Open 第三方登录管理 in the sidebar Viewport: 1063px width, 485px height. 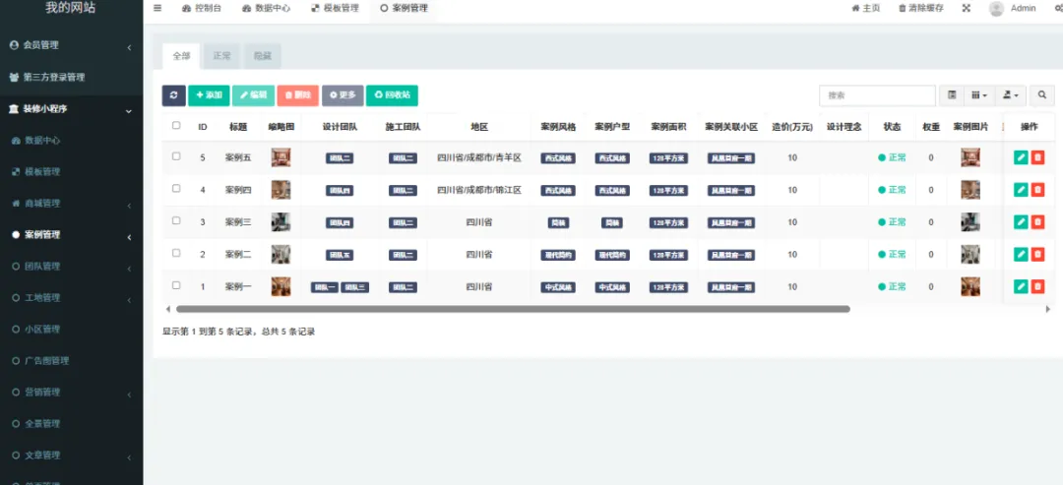pyautogui.click(x=53, y=77)
